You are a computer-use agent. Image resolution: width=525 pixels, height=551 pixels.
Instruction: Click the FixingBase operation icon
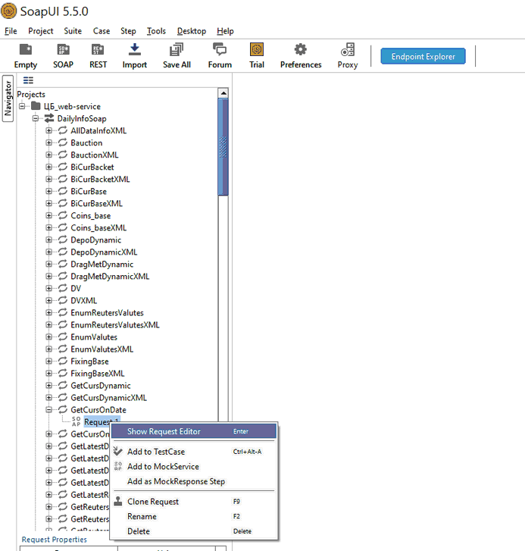tap(63, 361)
